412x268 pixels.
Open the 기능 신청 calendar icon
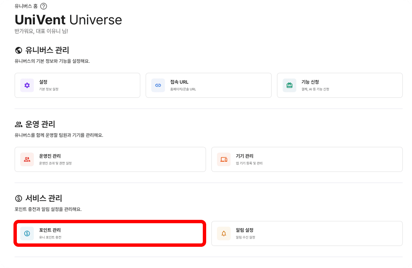[x=289, y=85]
